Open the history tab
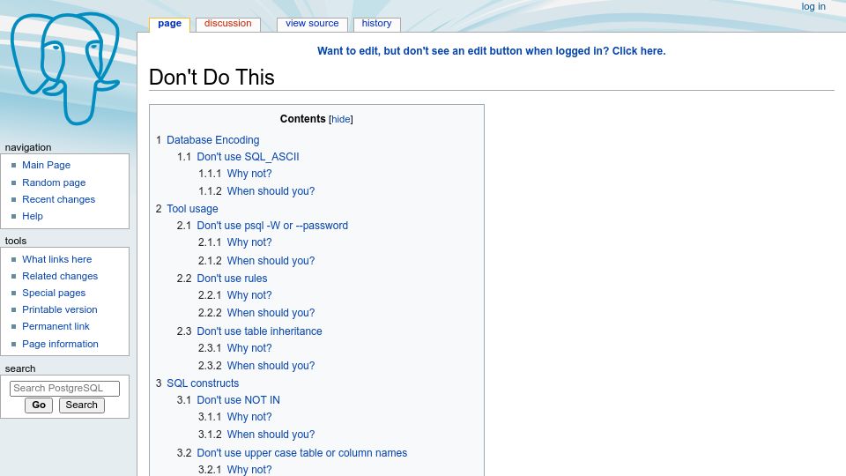Image resolution: width=846 pixels, height=476 pixels. pos(376,24)
